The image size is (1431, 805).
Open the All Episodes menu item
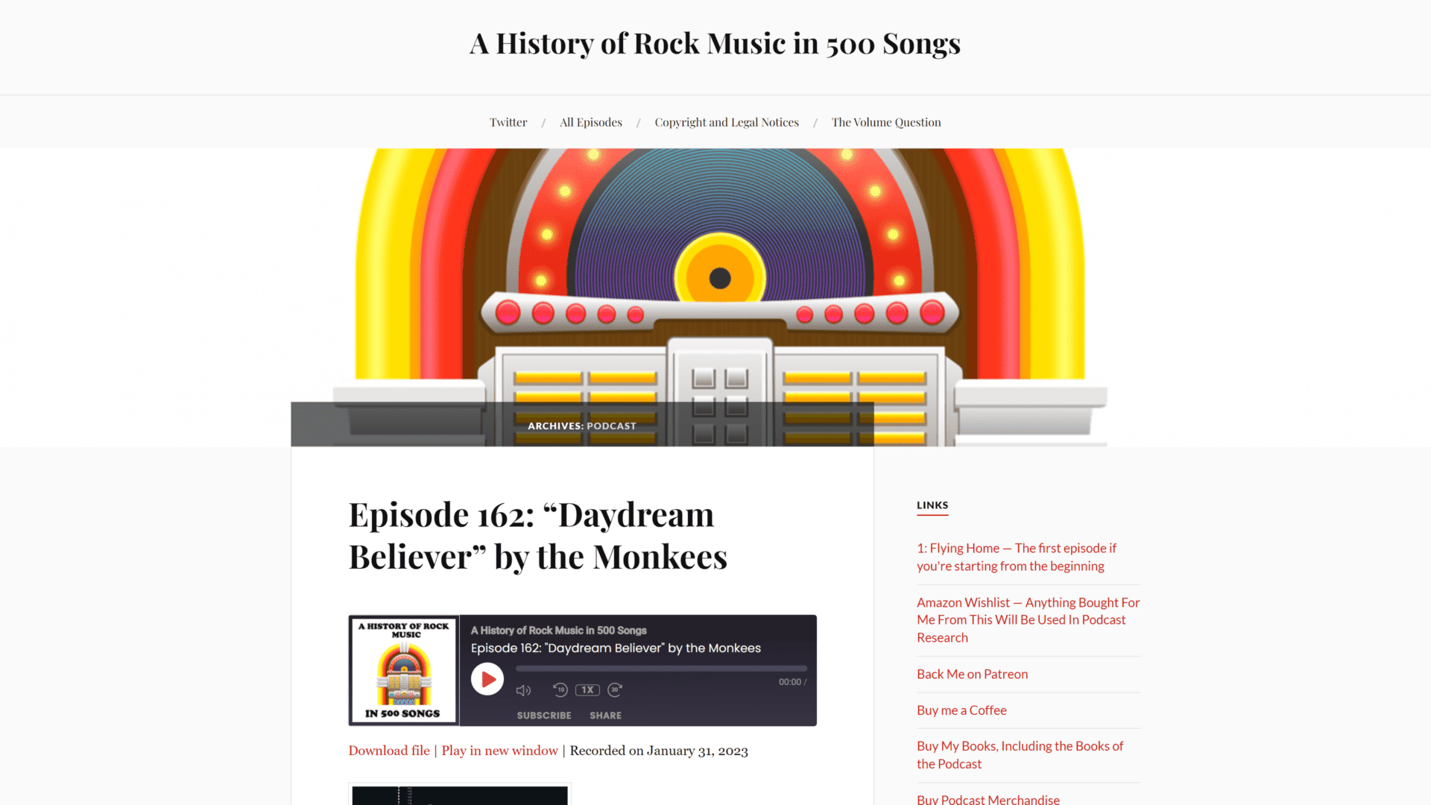click(591, 122)
